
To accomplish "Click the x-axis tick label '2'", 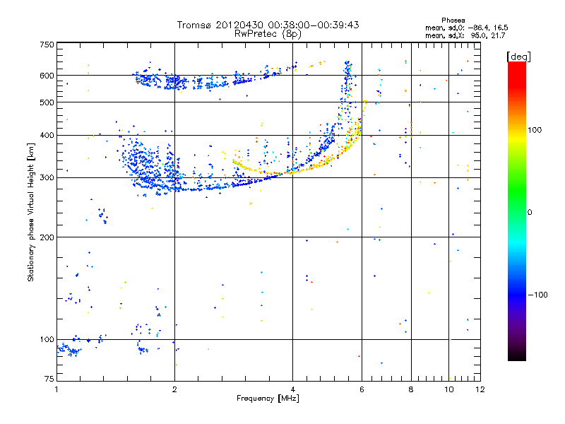I will (x=174, y=389).
